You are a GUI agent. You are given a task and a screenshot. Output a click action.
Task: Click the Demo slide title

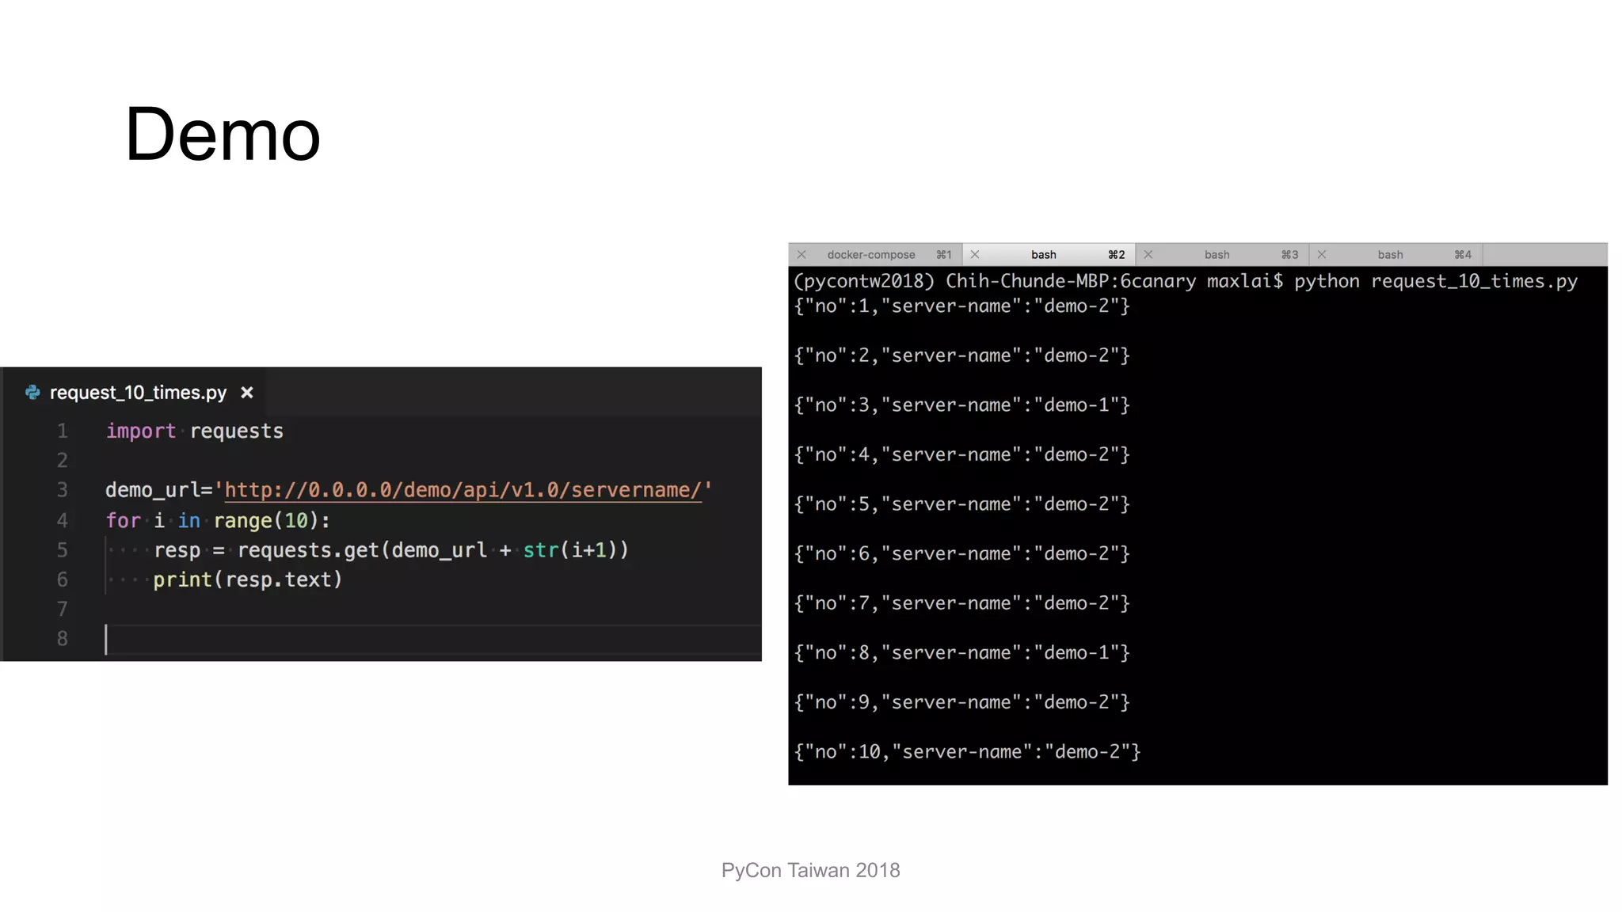223,135
